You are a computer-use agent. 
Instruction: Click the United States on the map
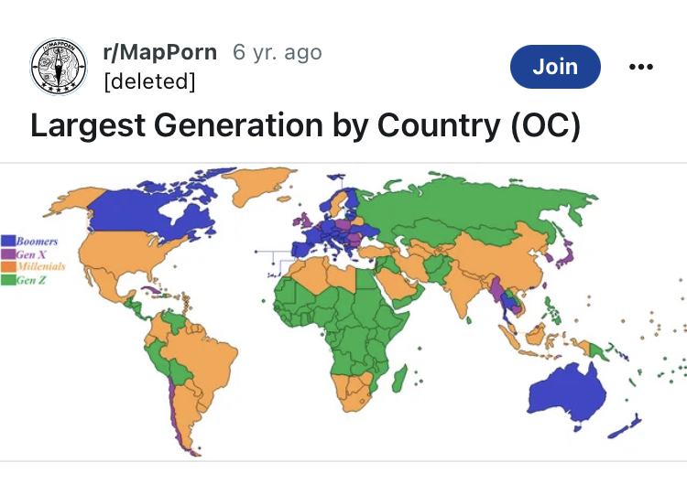coord(131,256)
